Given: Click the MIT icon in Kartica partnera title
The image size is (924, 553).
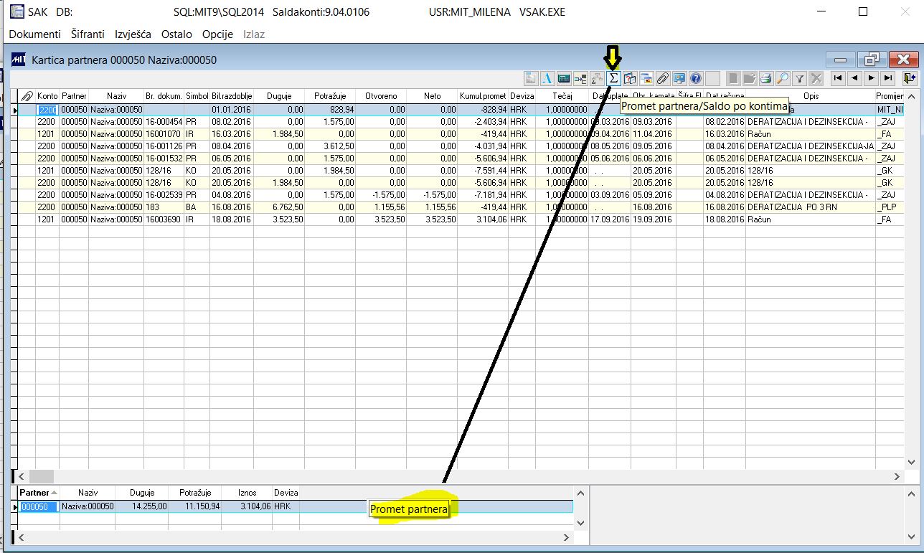Looking at the screenshot, I should pos(19,60).
